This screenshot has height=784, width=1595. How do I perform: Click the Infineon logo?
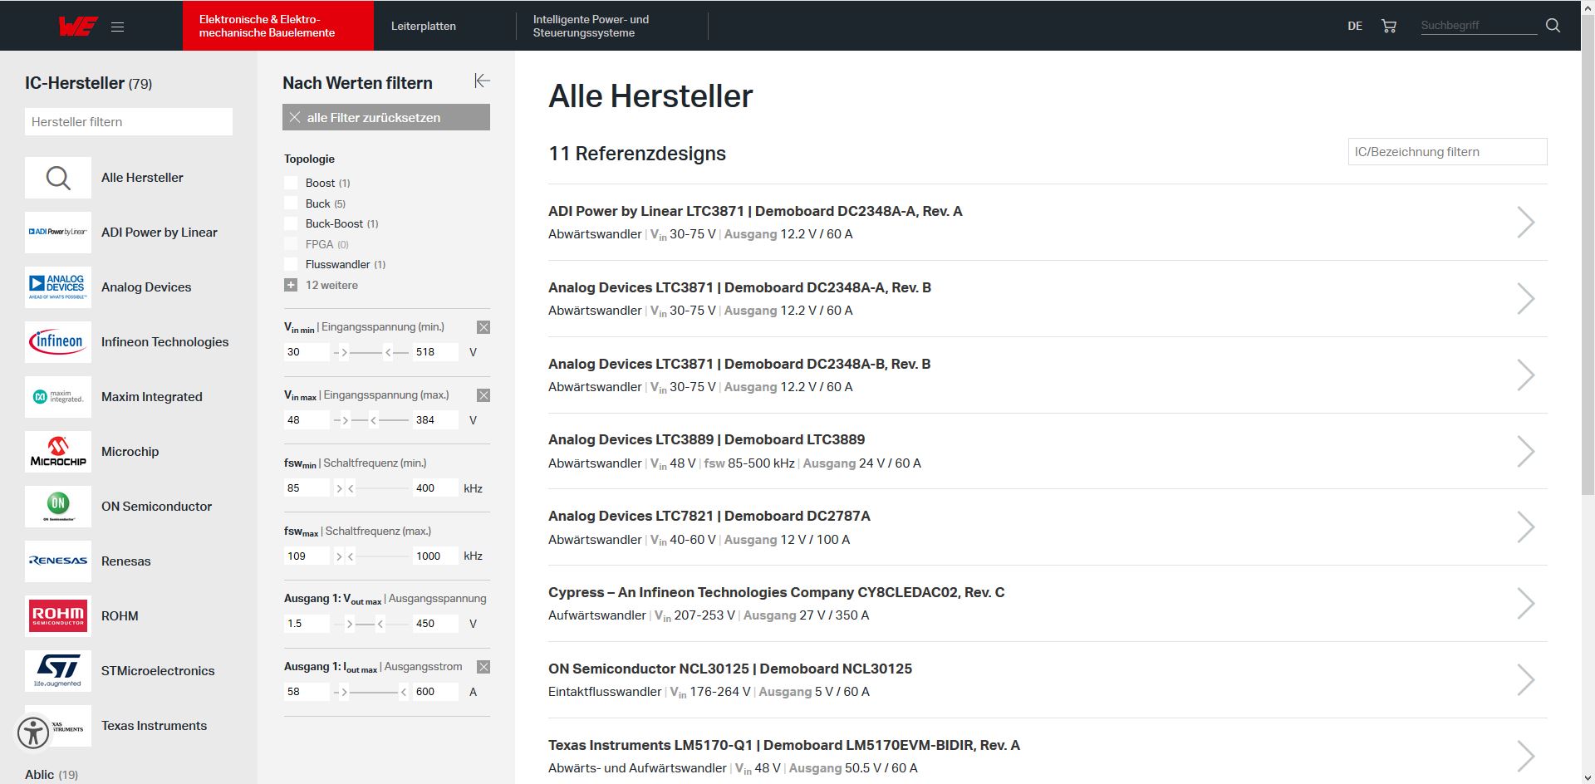pyautogui.click(x=58, y=342)
